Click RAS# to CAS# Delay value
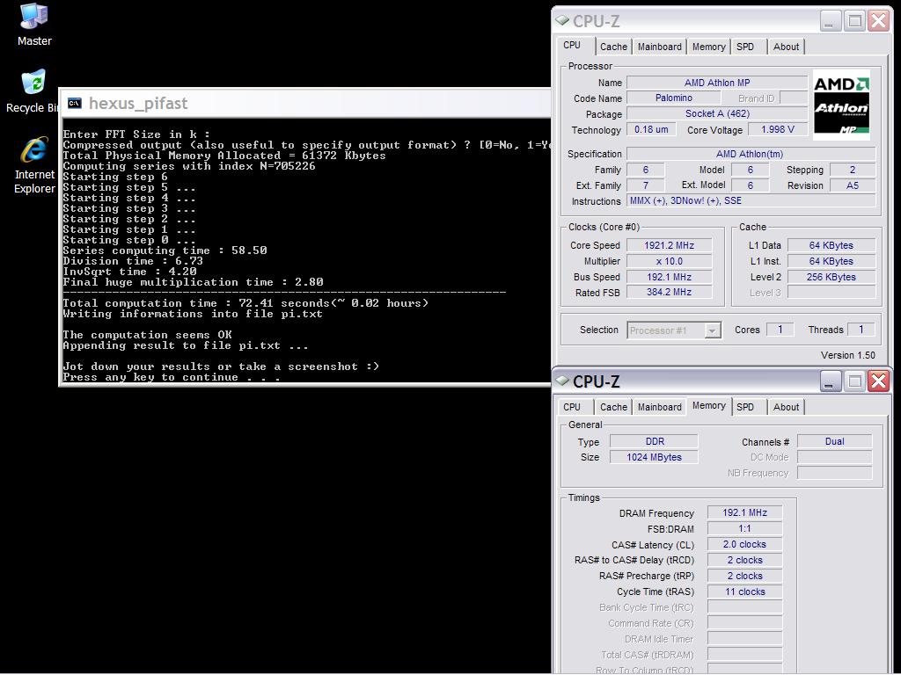 tap(744, 560)
